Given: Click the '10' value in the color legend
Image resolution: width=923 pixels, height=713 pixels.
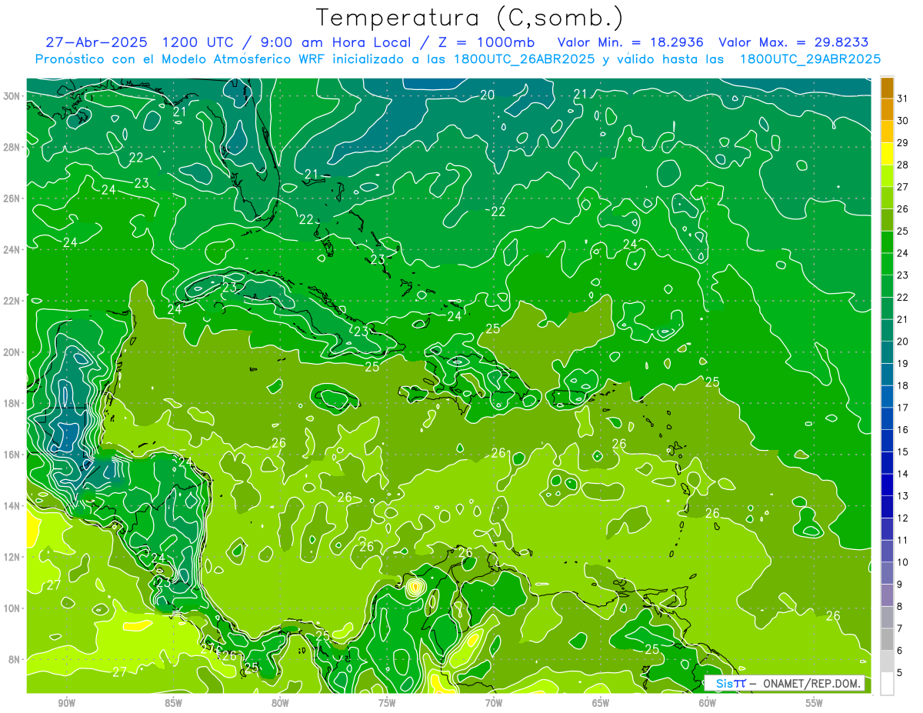Looking at the screenshot, I should point(903,562).
